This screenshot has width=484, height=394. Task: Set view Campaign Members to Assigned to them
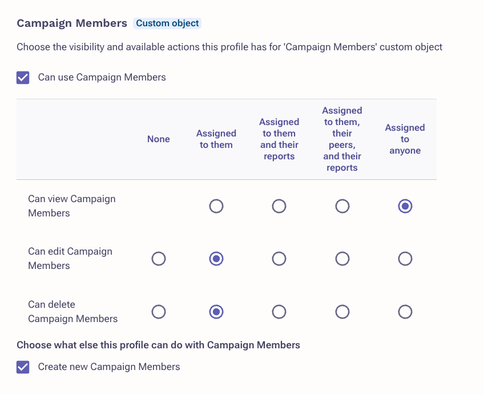coord(216,206)
